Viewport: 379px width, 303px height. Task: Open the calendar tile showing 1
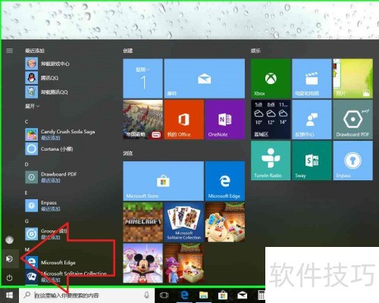143,79
